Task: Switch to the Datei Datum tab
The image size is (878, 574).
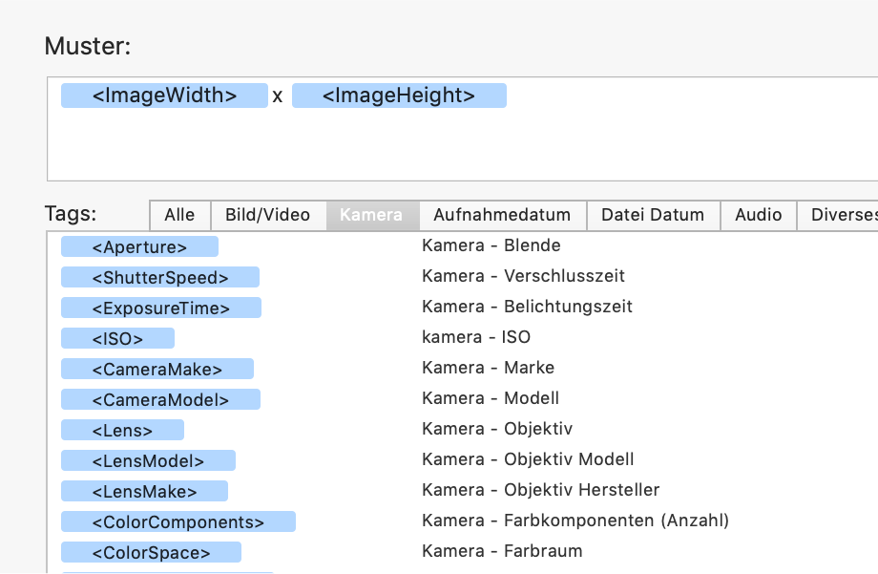Action: [x=653, y=215]
